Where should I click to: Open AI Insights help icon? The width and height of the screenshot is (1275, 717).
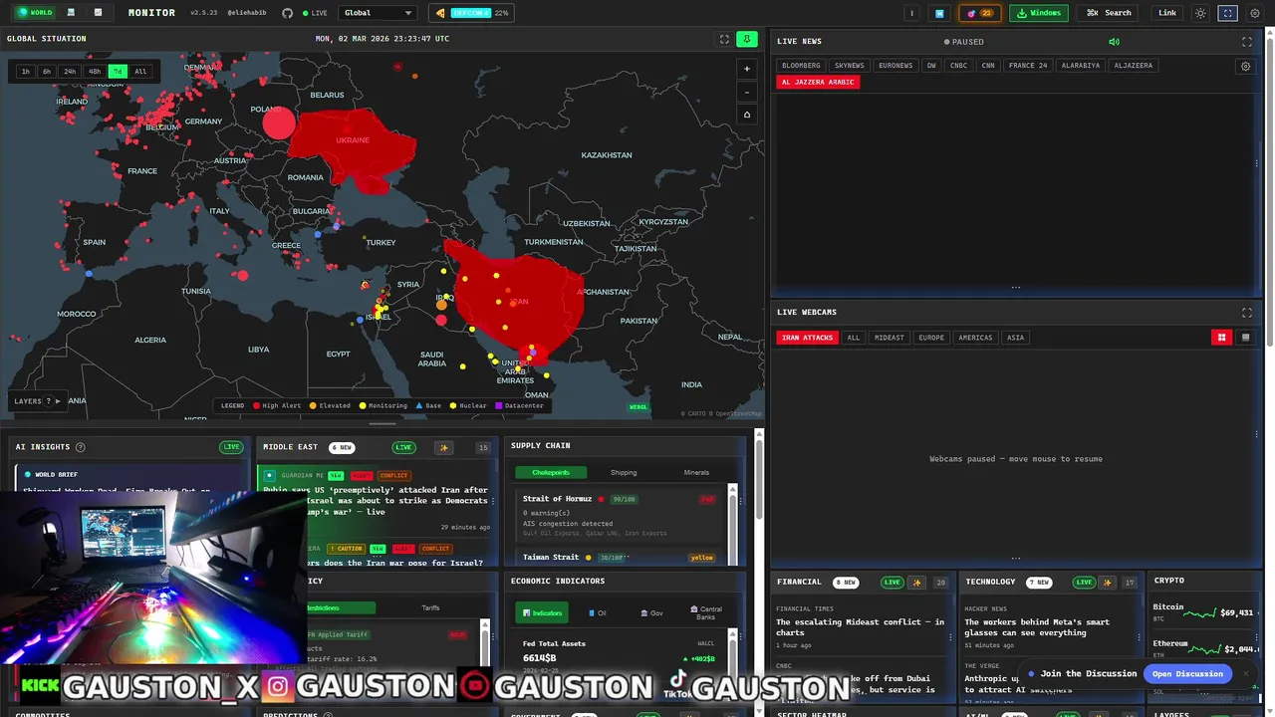pos(81,447)
